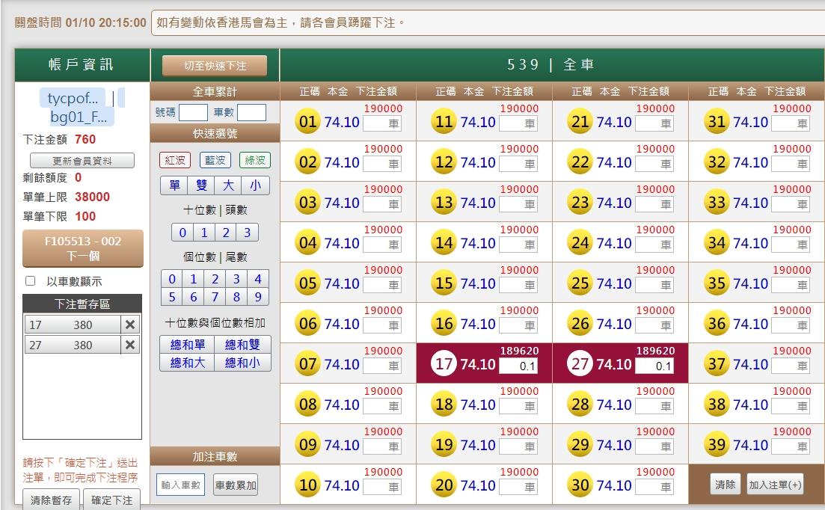Select big numbers with 大
This screenshot has height=510, width=825.
(x=228, y=185)
